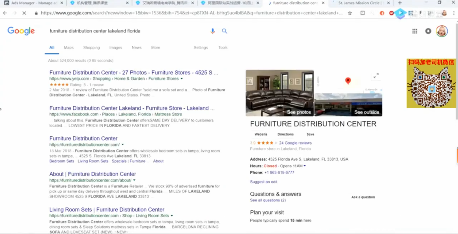This screenshot has width=458, height=234.
Task: Close the Ads Manager tab
Action: pyautogui.click(x=62, y=3)
